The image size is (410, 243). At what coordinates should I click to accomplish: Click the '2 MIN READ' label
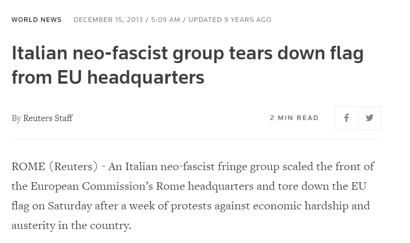tap(295, 118)
